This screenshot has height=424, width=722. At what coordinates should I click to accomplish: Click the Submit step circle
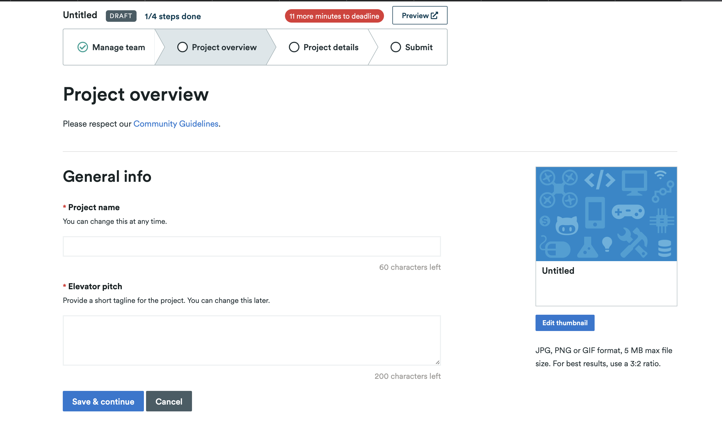tap(395, 47)
